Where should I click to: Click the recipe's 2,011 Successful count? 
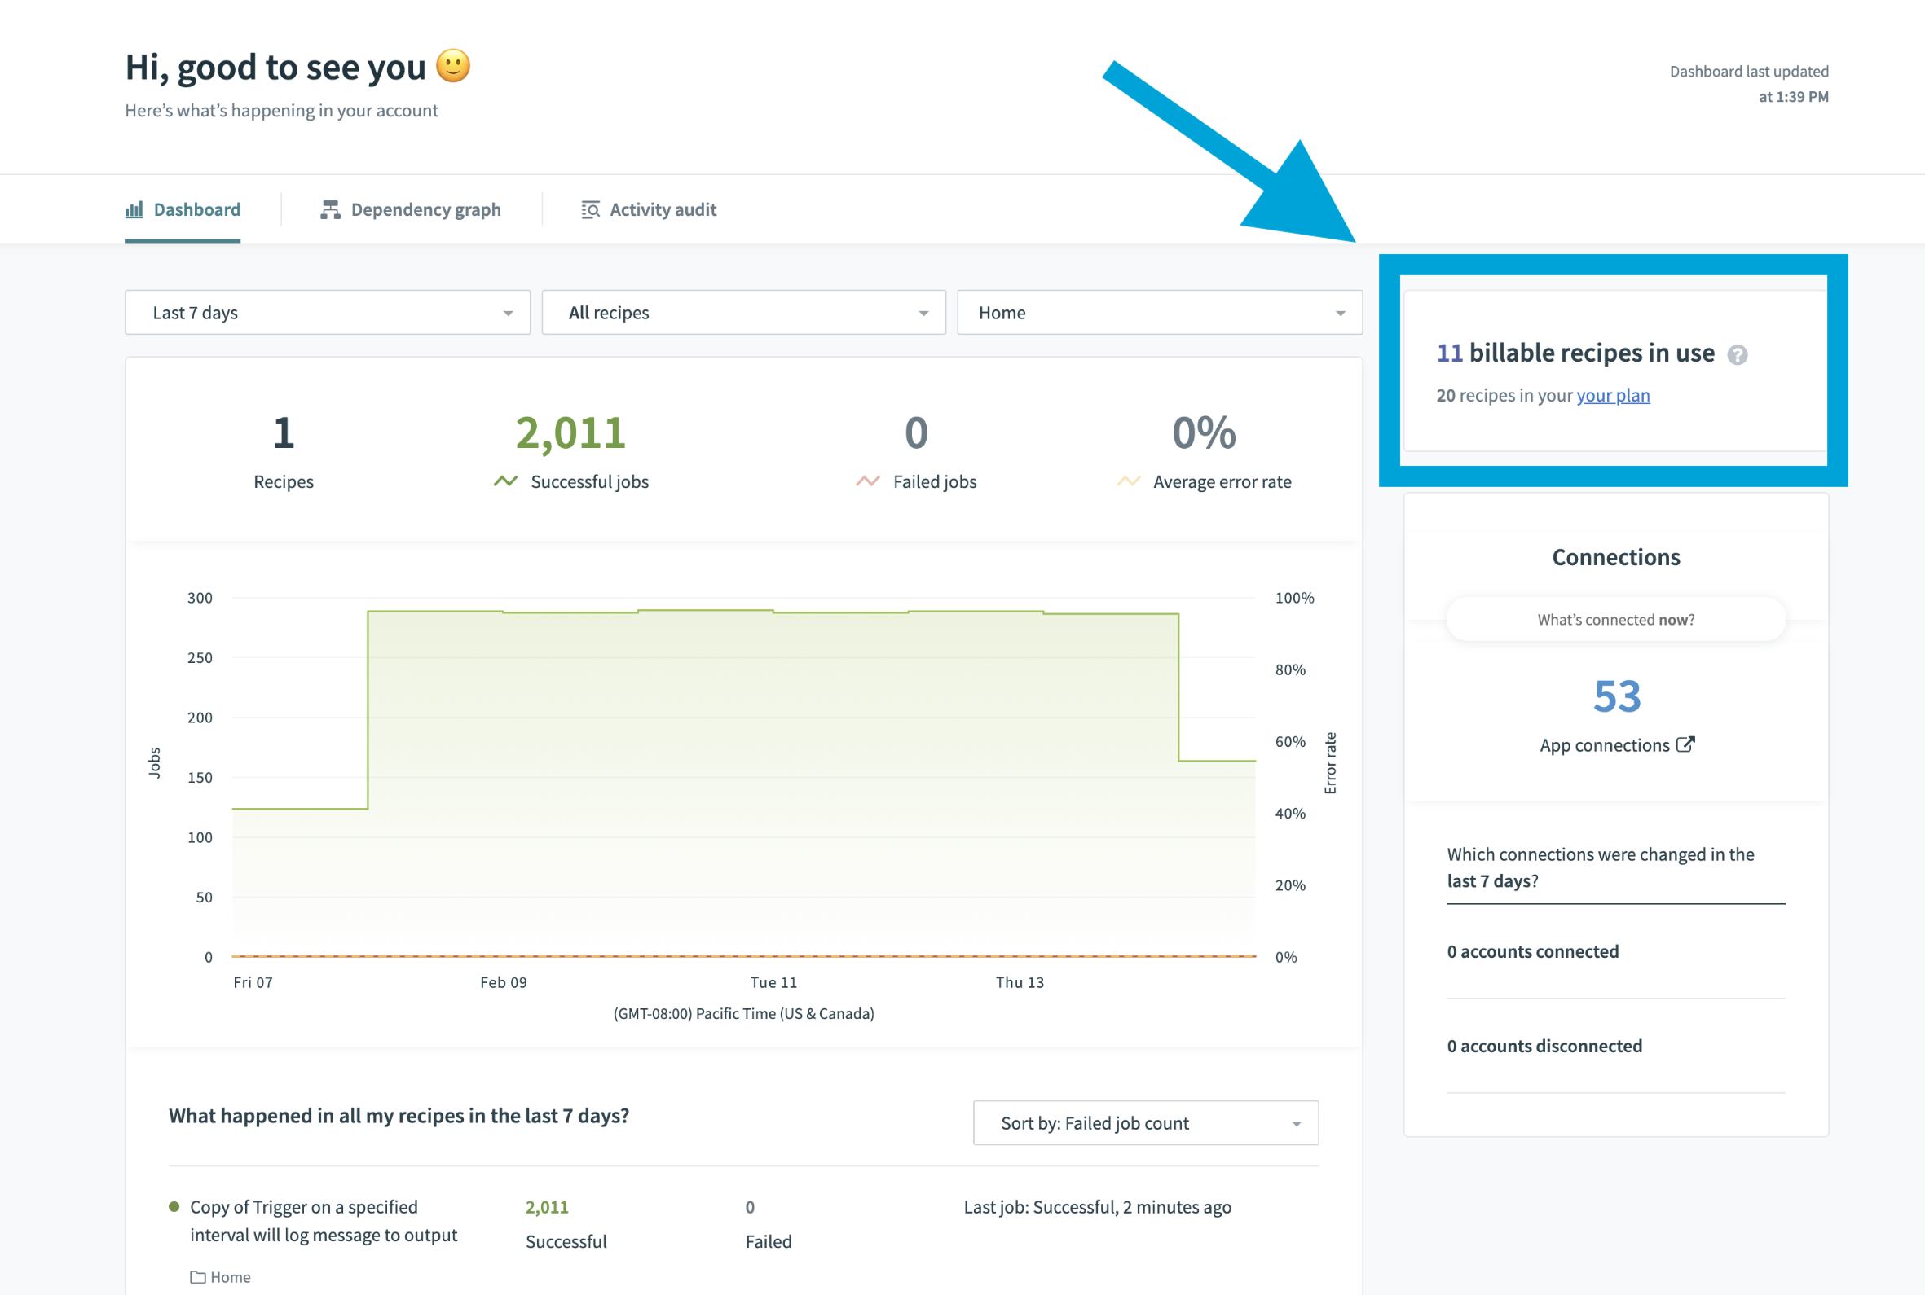tap(547, 1206)
